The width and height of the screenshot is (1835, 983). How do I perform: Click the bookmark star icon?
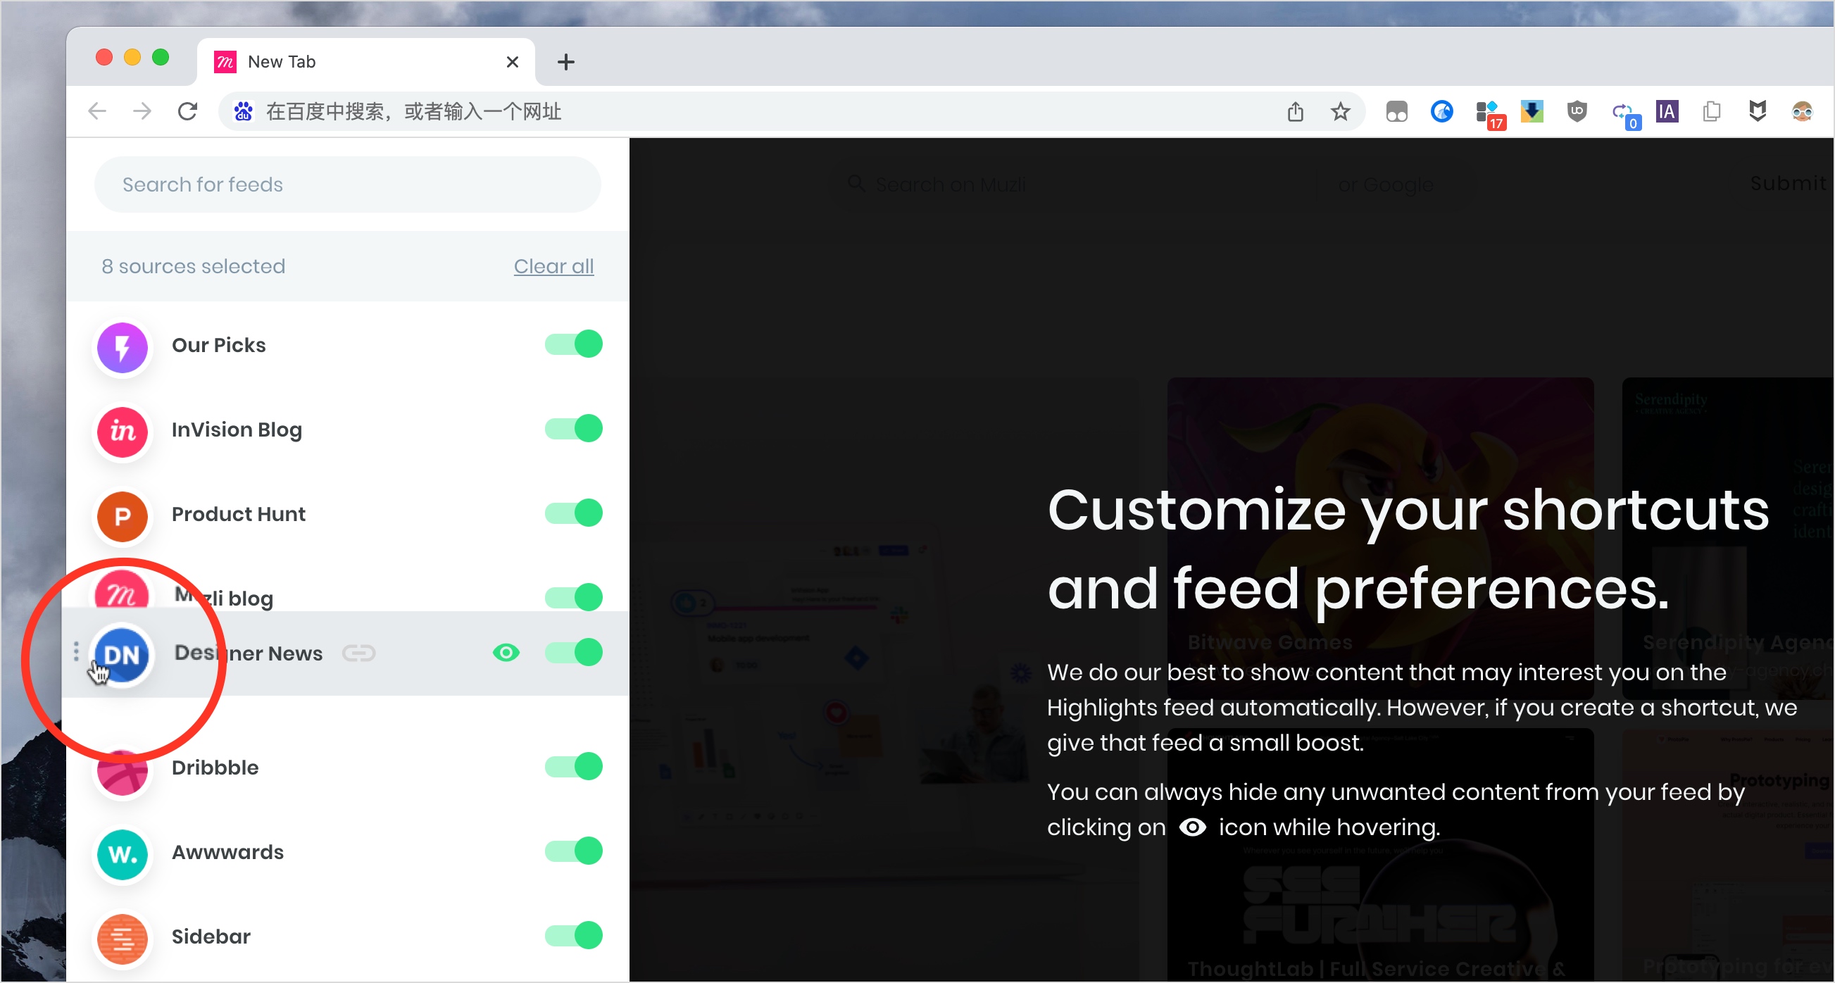(x=1340, y=112)
